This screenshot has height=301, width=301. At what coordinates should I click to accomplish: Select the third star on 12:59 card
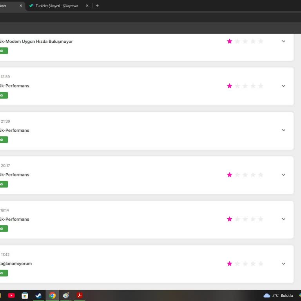[245, 86]
